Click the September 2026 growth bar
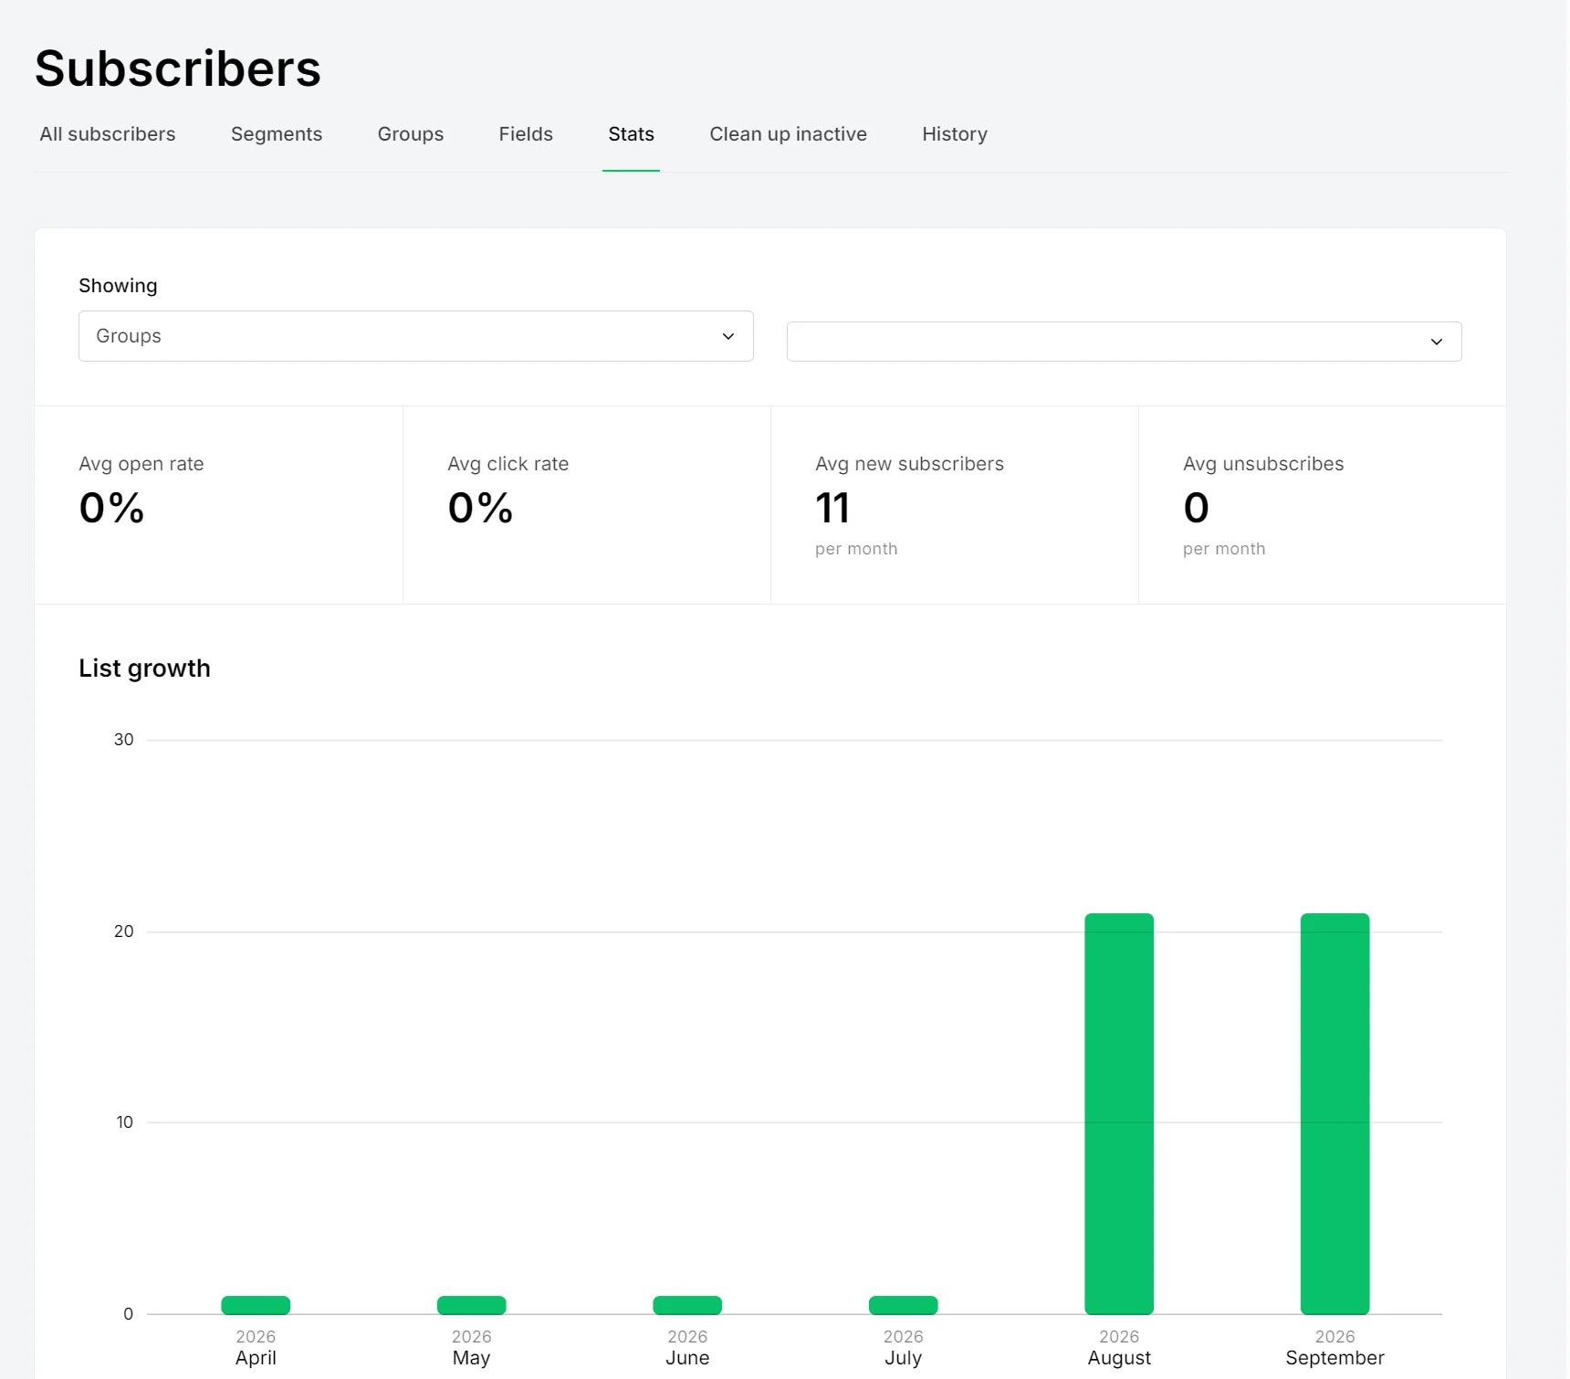Screen dimensions: 1570x1379 click(1334, 1113)
